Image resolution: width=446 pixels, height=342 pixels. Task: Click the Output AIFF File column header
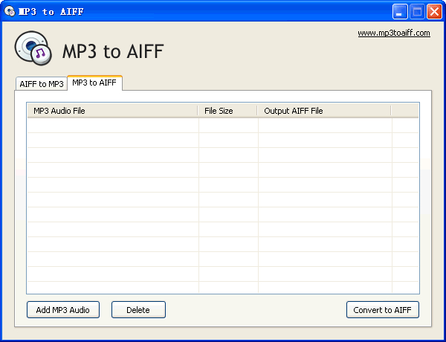[324, 111]
